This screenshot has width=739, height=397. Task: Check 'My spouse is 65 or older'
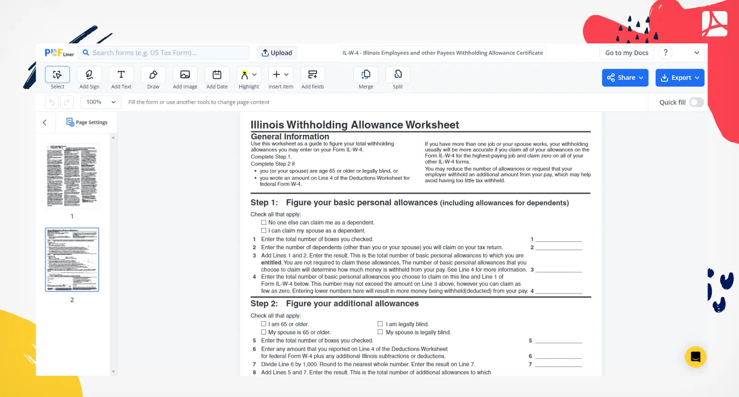pyautogui.click(x=264, y=332)
